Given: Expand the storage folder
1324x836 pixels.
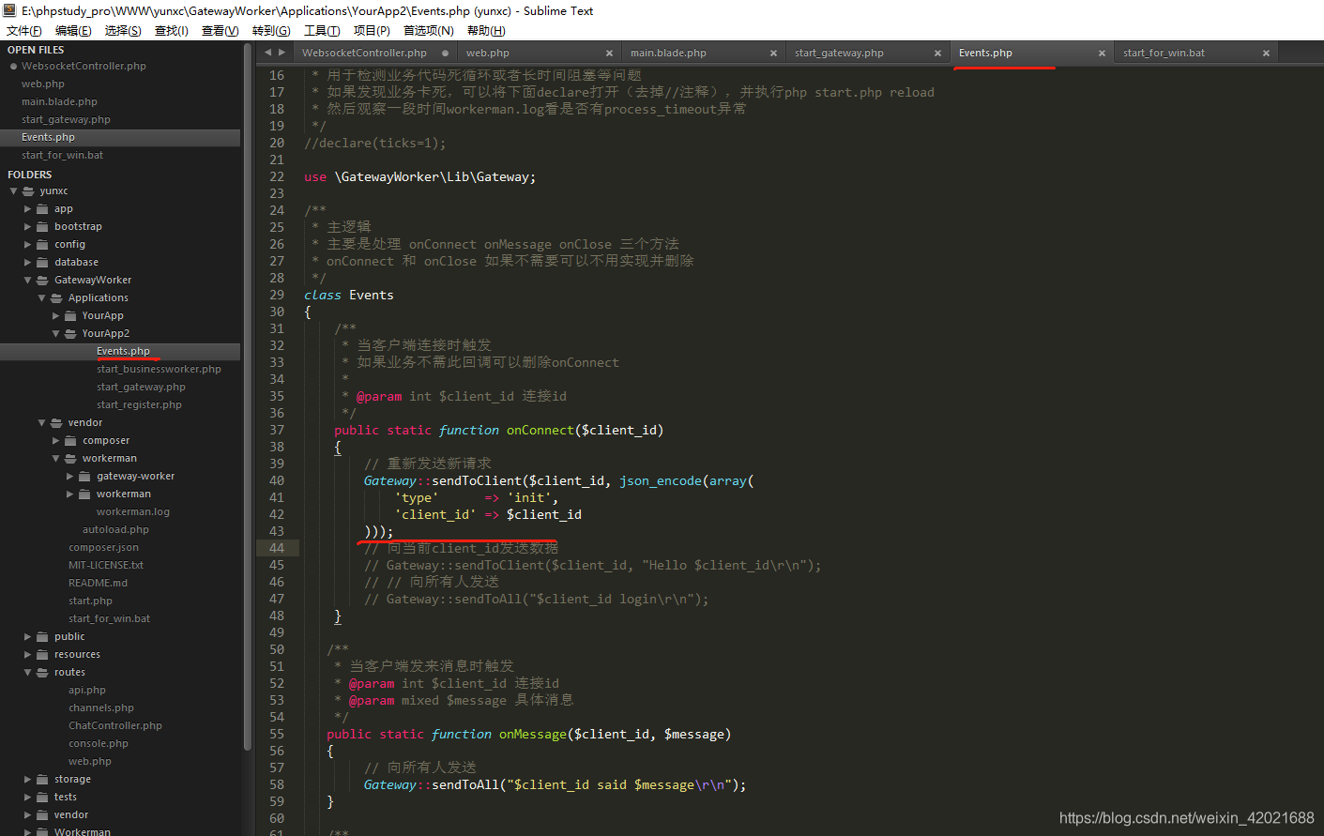Looking at the screenshot, I should pyautogui.click(x=27, y=779).
